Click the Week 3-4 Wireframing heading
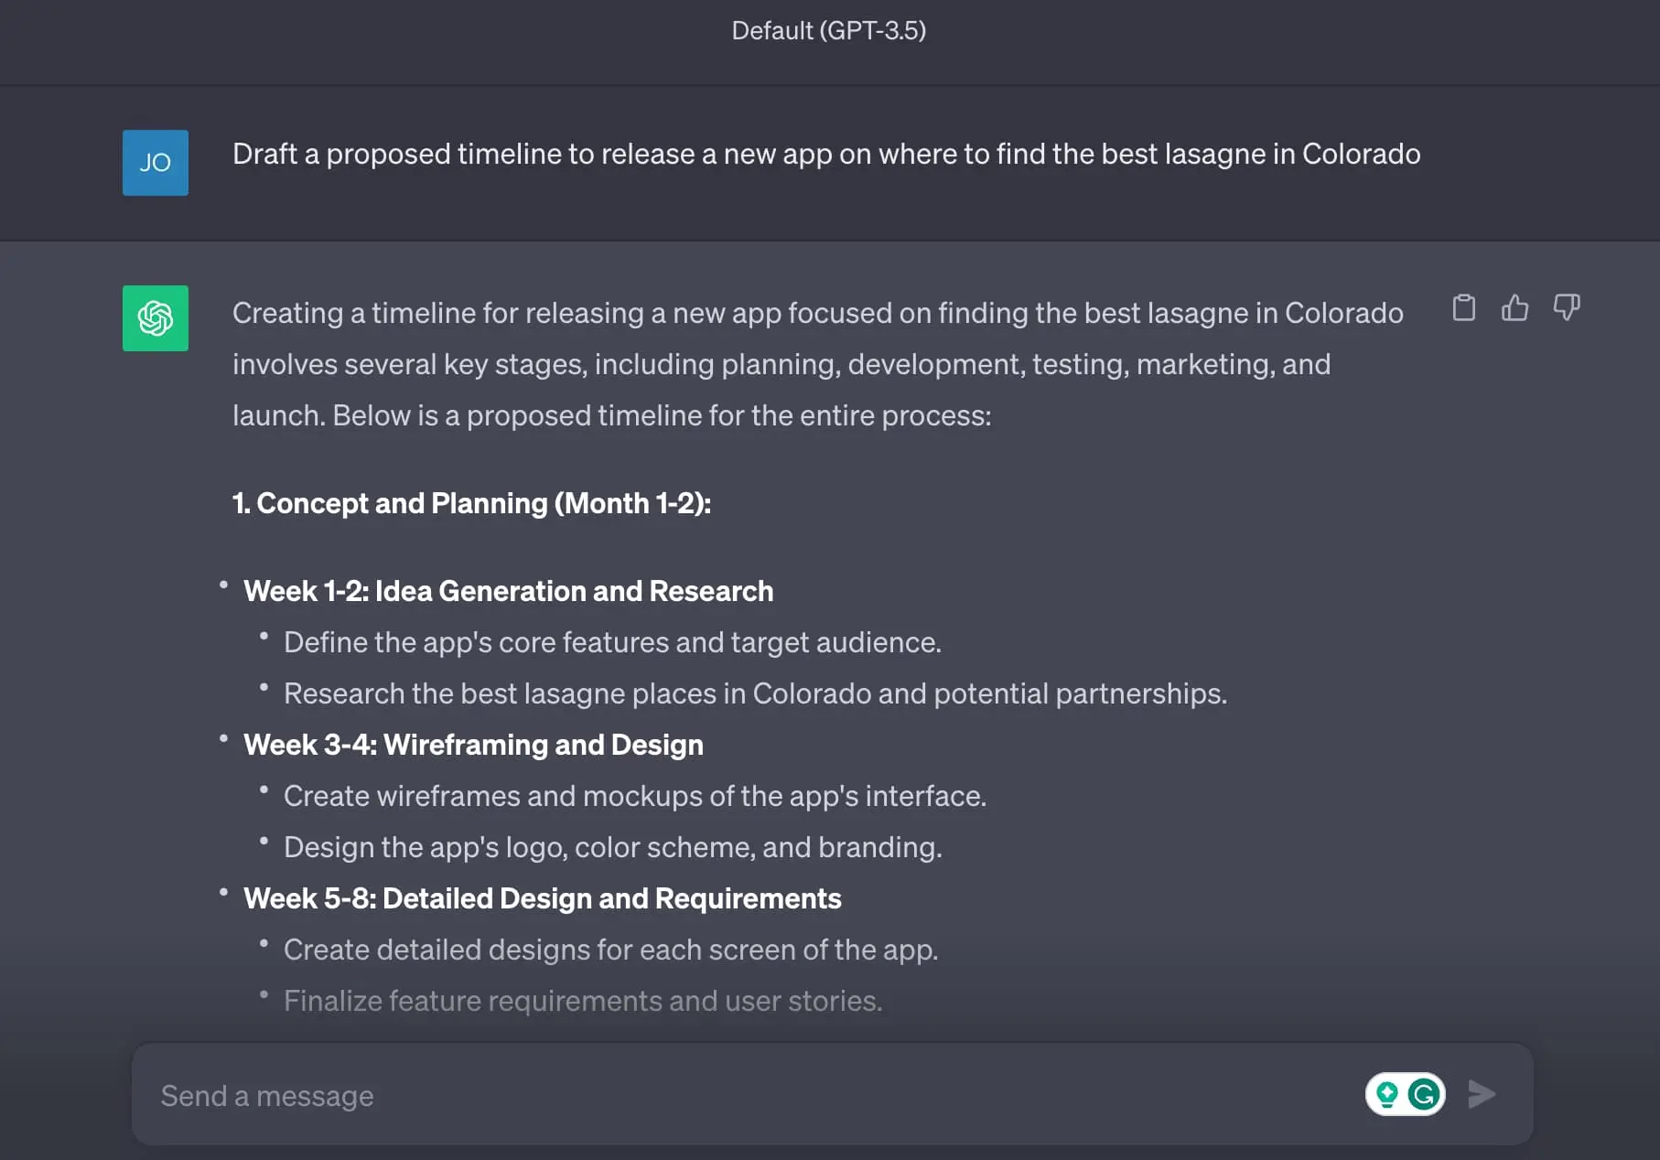This screenshot has width=1660, height=1160. [x=473, y=744]
